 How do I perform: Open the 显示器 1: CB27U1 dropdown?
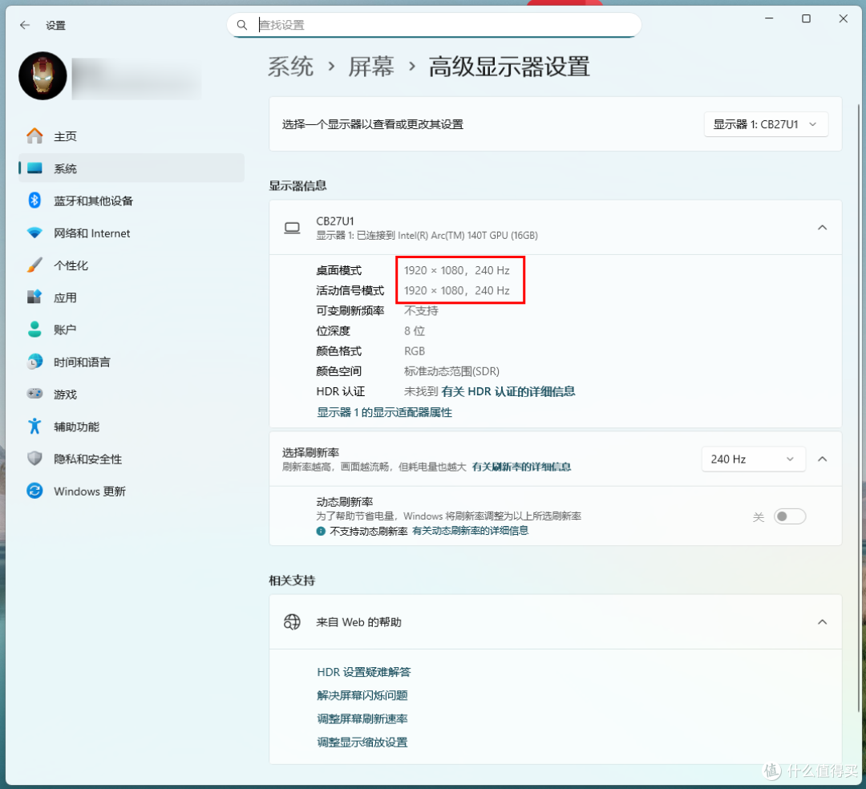pyautogui.click(x=766, y=124)
